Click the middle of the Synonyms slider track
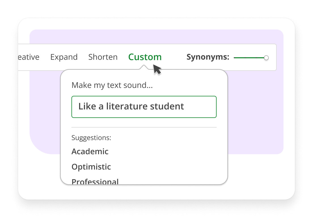The height and width of the screenshot is (220, 313). pyautogui.click(x=250, y=58)
